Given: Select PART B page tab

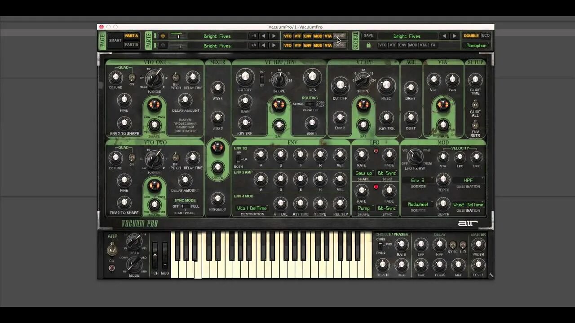Looking at the screenshot, I should point(132,45).
